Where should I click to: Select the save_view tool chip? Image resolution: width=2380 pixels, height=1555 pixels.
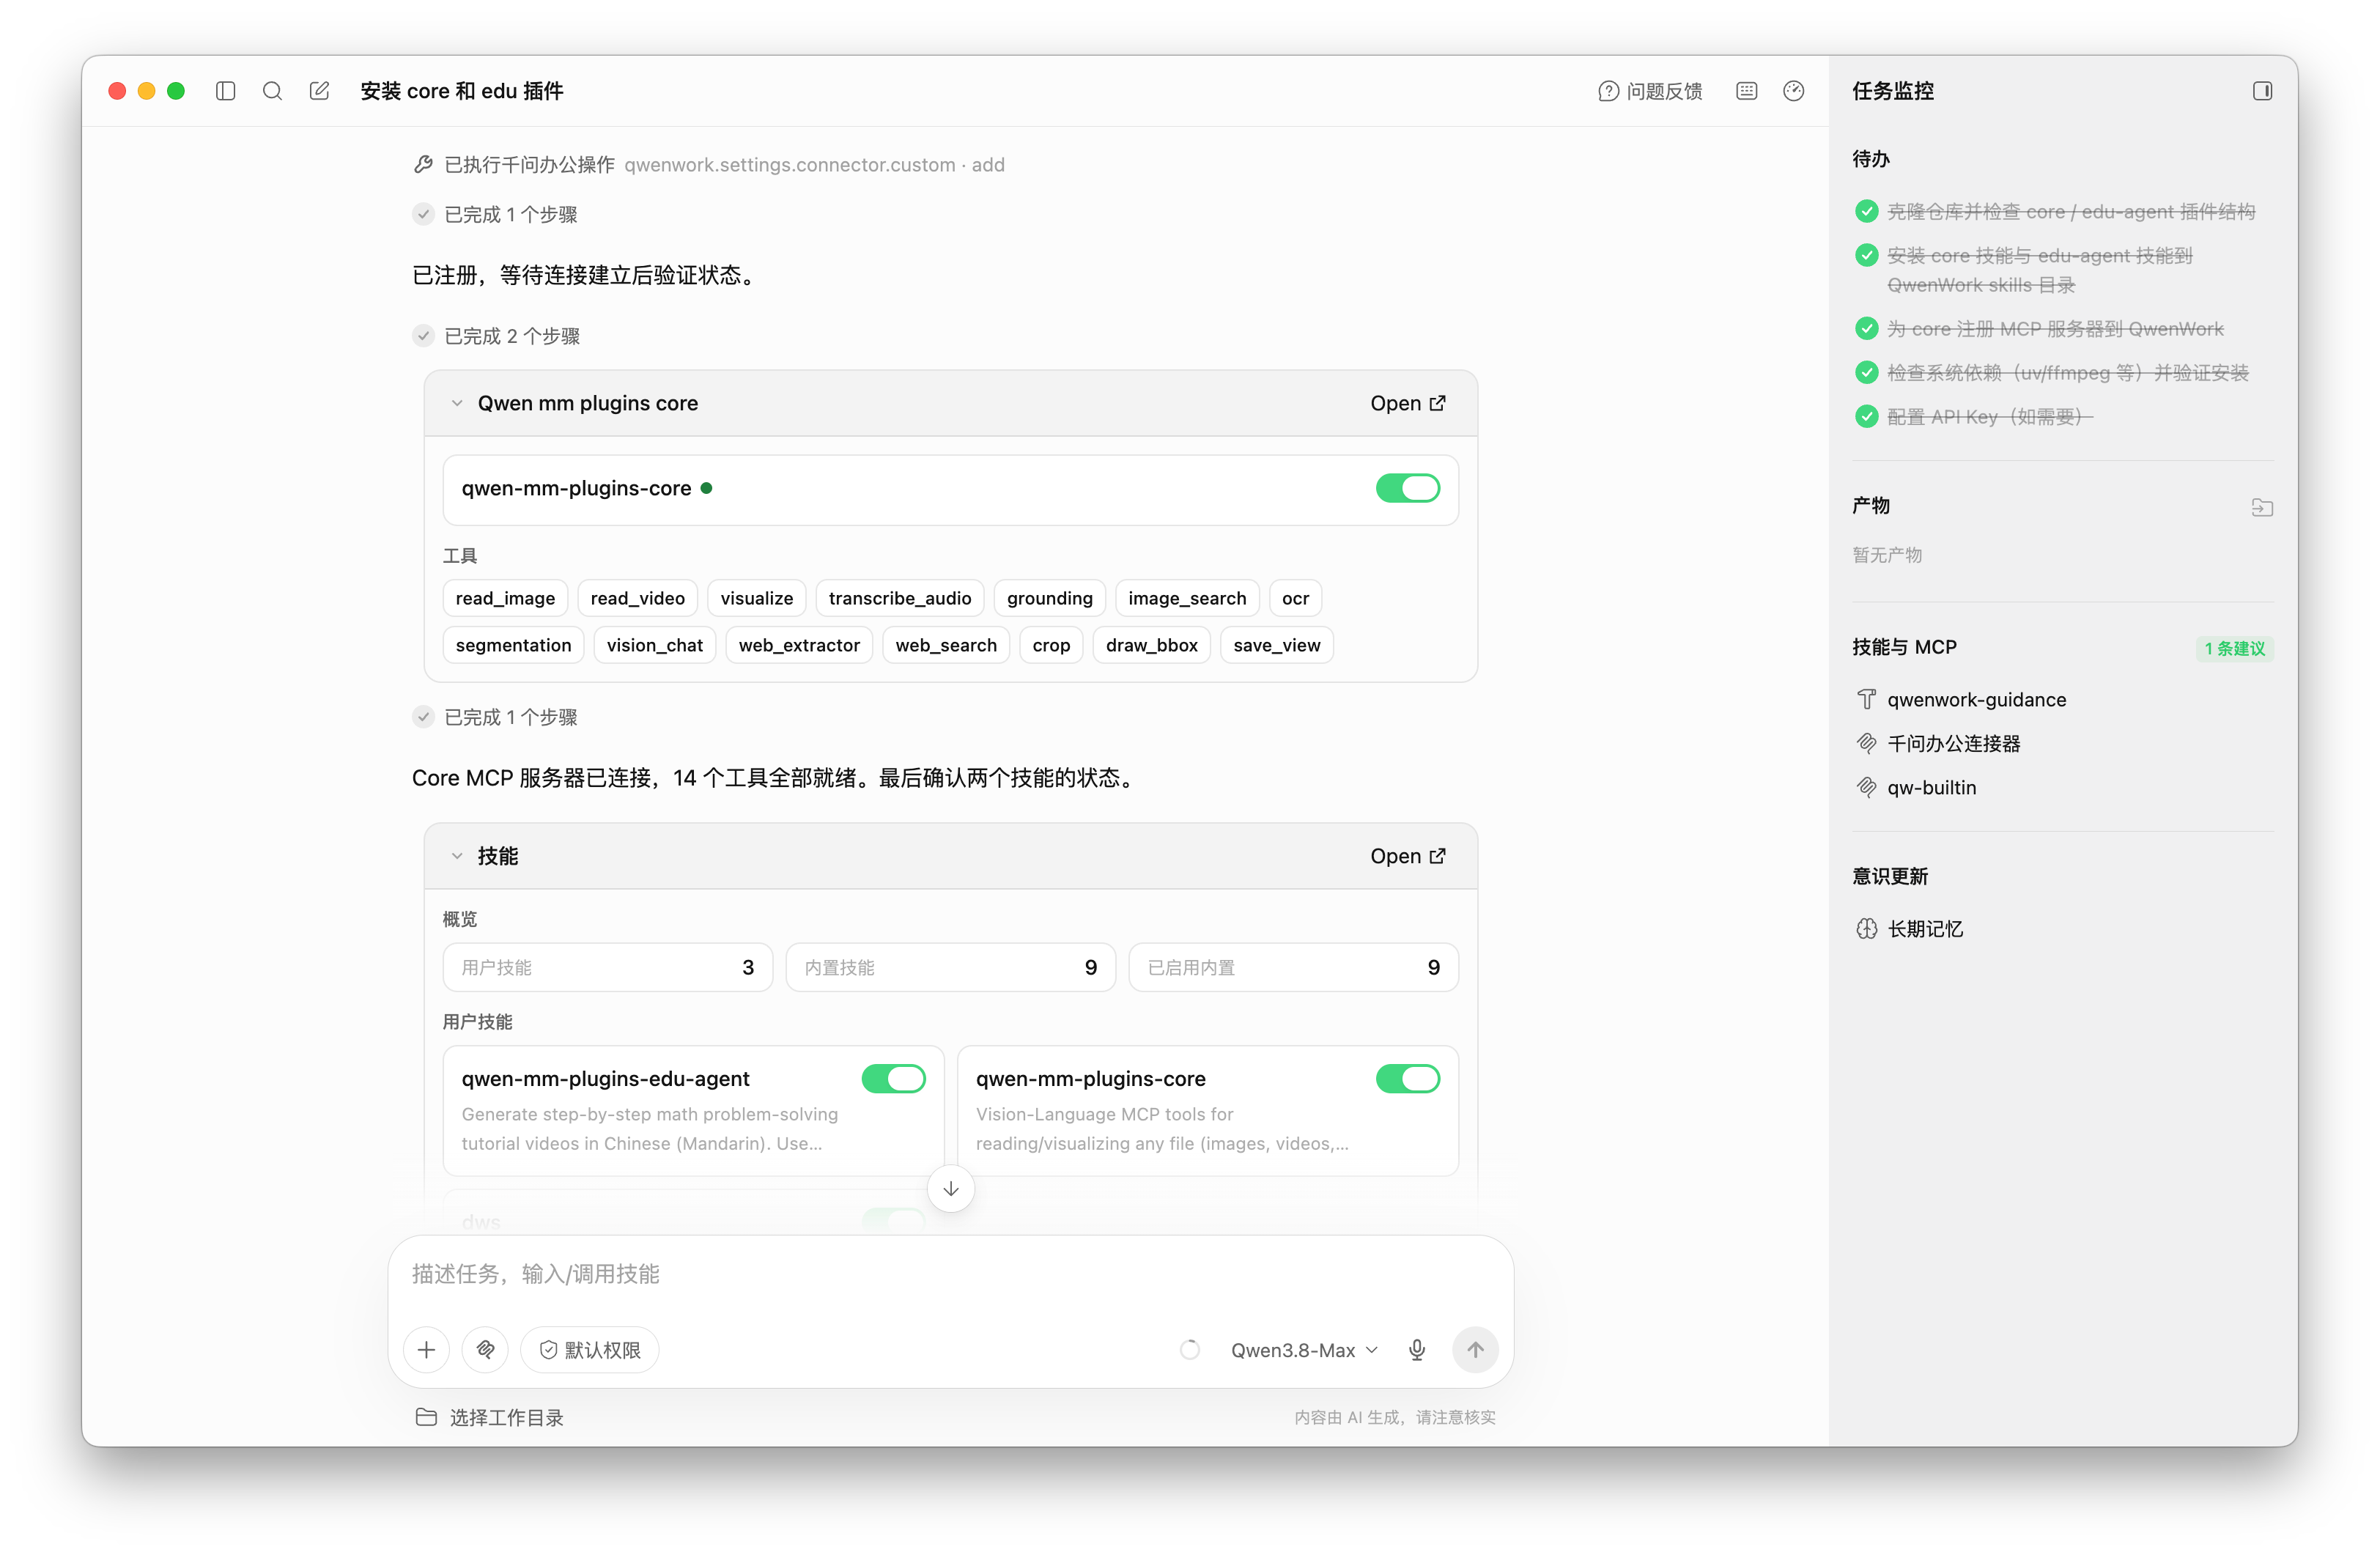pos(1276,645)
